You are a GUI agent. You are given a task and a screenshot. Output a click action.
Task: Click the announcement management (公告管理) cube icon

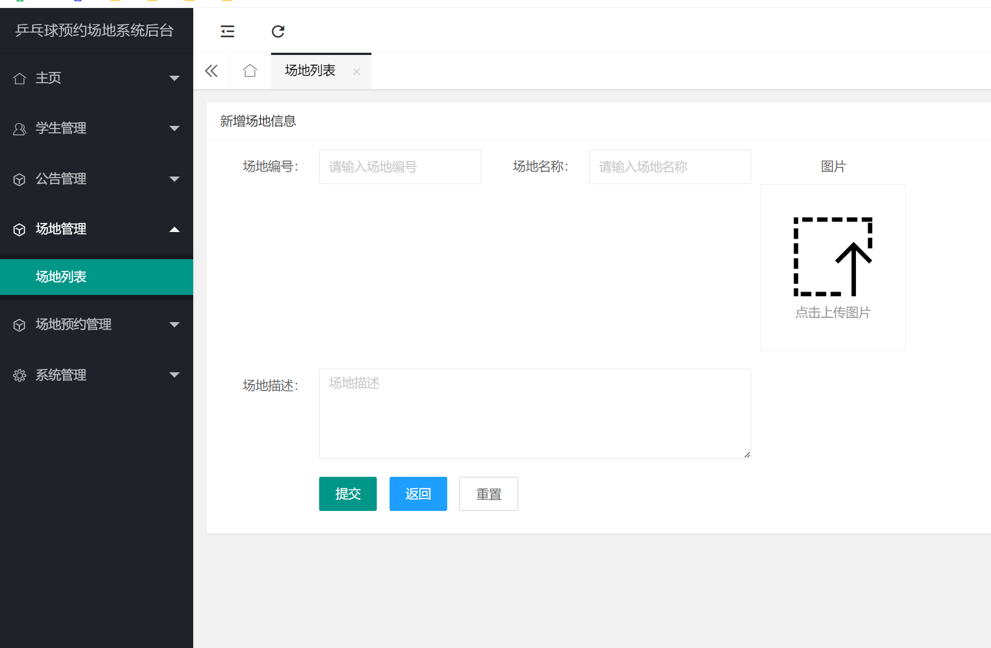(20, 179)
